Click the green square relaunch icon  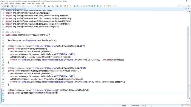tap(98, 6)
